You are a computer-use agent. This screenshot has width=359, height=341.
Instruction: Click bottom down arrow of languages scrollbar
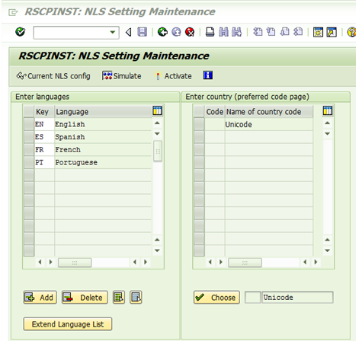tap(157, 250)
